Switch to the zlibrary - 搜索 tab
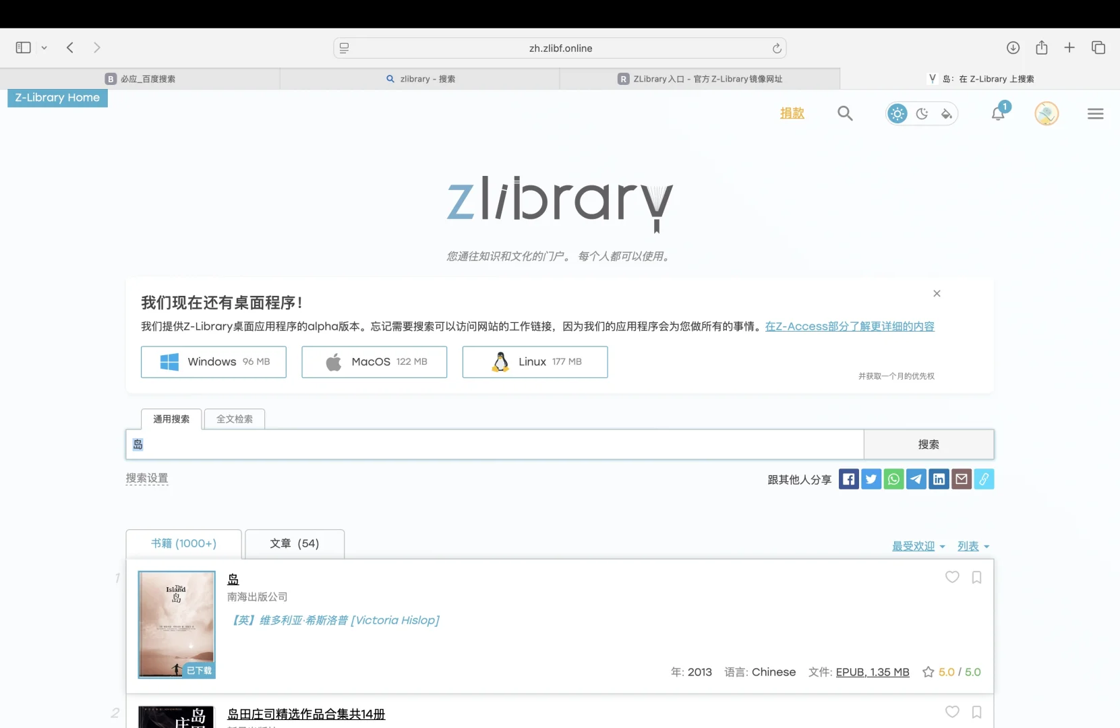Screen dimensions: 1120x728 419,79
